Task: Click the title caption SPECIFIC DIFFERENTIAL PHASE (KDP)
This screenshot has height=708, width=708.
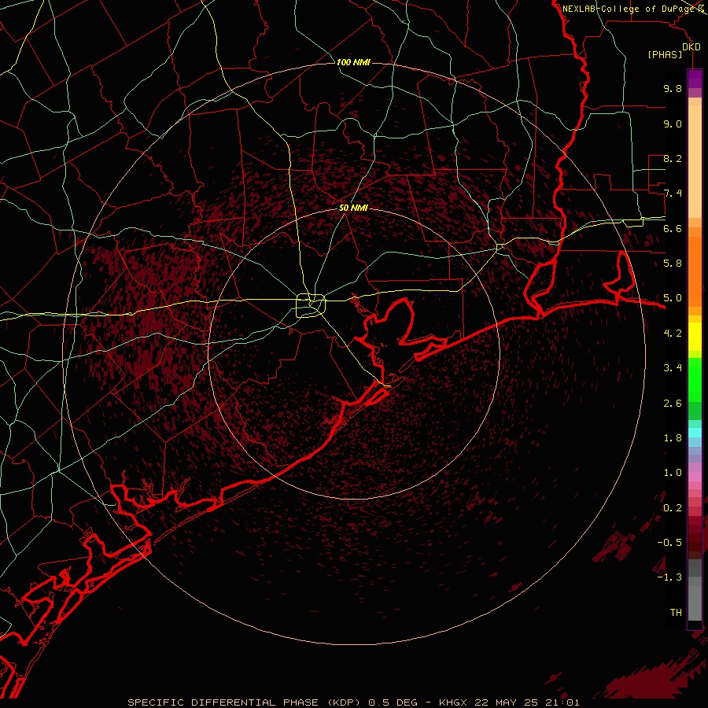Action: [x=245, y=702]
